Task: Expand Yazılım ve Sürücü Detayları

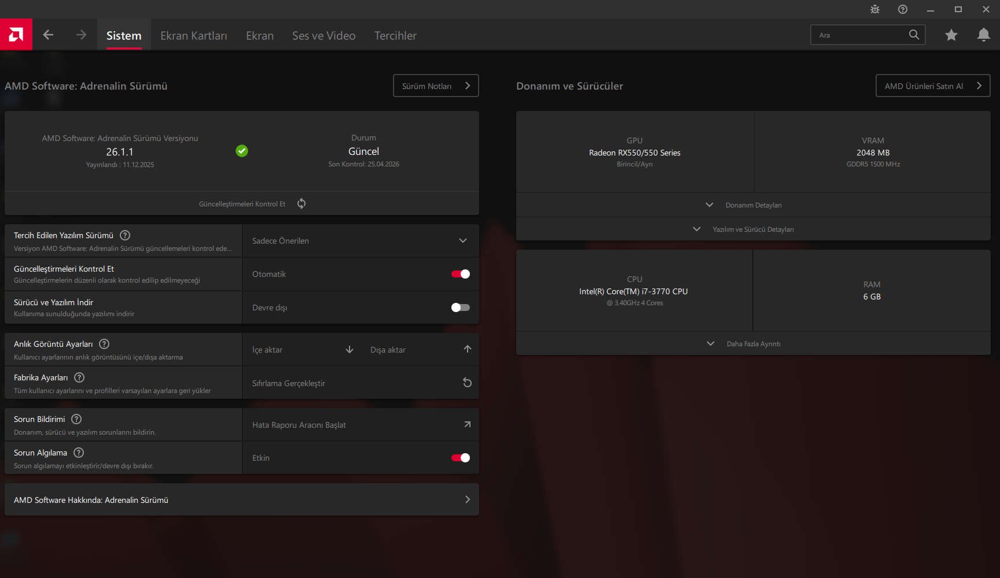Action: click(x=753, y=229)
